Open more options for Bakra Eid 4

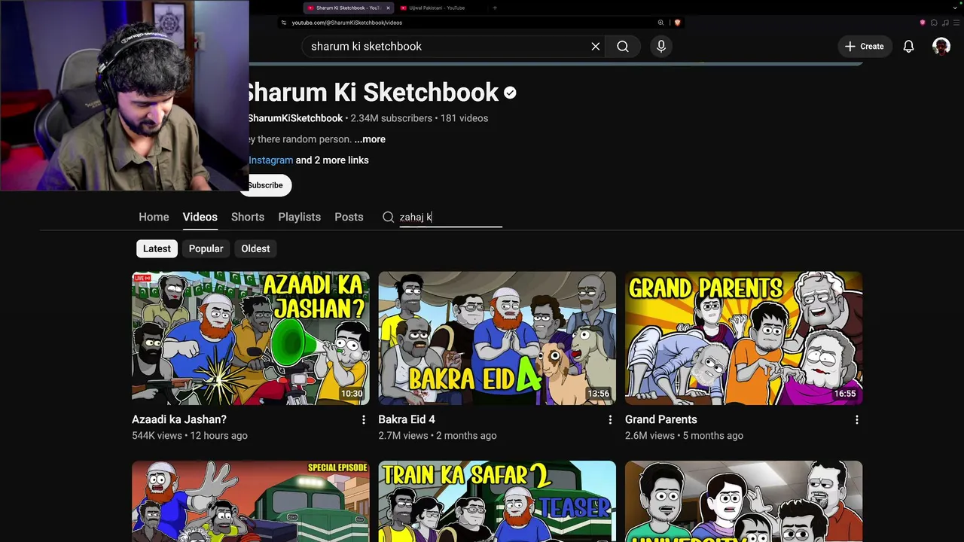[x=610, y=420]
